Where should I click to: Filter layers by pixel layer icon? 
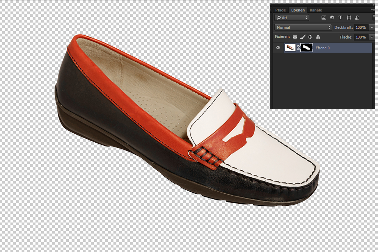click(x=323, y=17)
